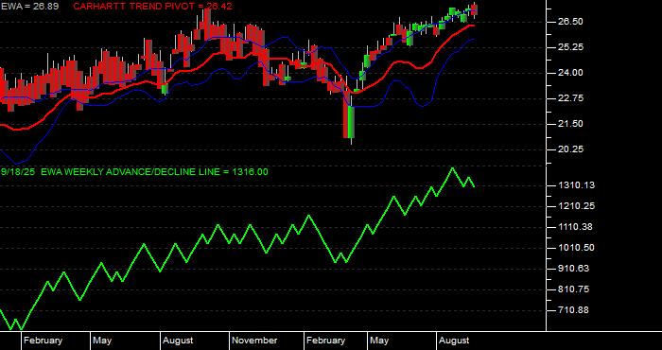The width and height of the screenshot is (662, 350).
Task: Click the first August label on the time axis
Action: pyautogui.click(x=178, y=341)
